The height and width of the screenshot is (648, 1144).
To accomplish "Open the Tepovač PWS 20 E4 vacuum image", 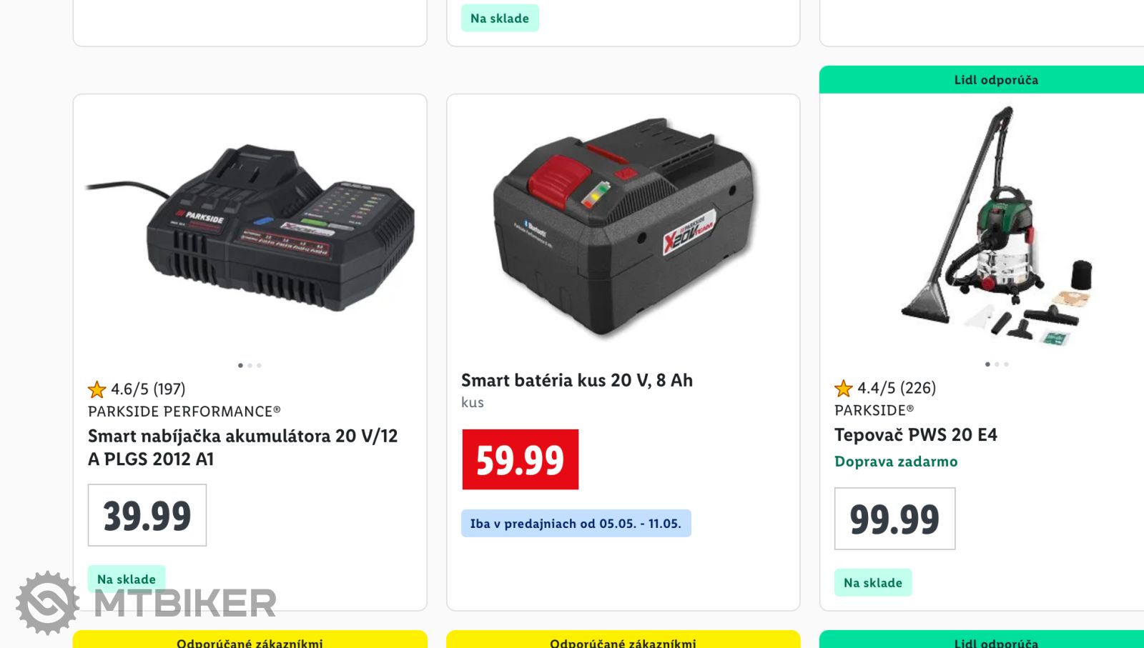I will [997, 225].
